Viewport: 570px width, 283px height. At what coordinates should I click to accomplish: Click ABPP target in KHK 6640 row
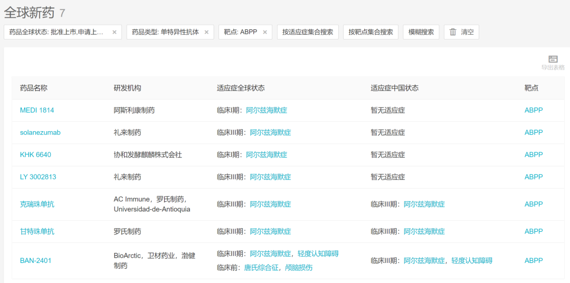coord(534,155)
